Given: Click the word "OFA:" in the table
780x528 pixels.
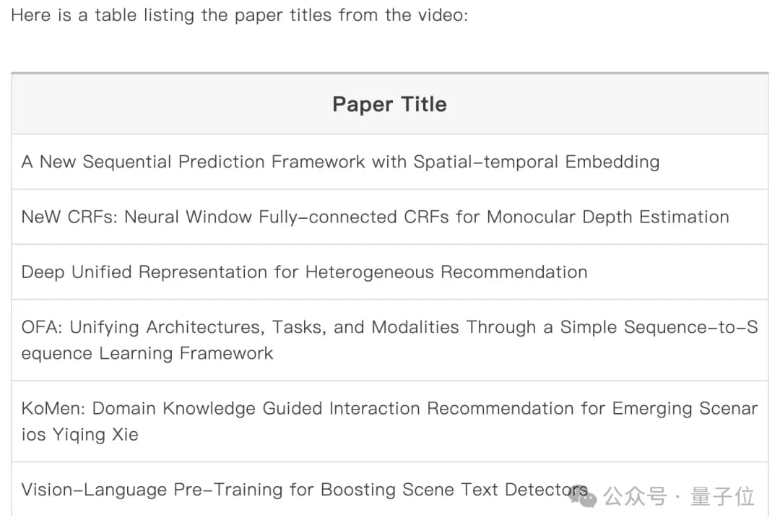Looking at the screenshot, I should click(44, 327).
